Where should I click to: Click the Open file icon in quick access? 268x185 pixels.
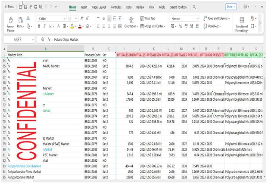coord(20,7)
